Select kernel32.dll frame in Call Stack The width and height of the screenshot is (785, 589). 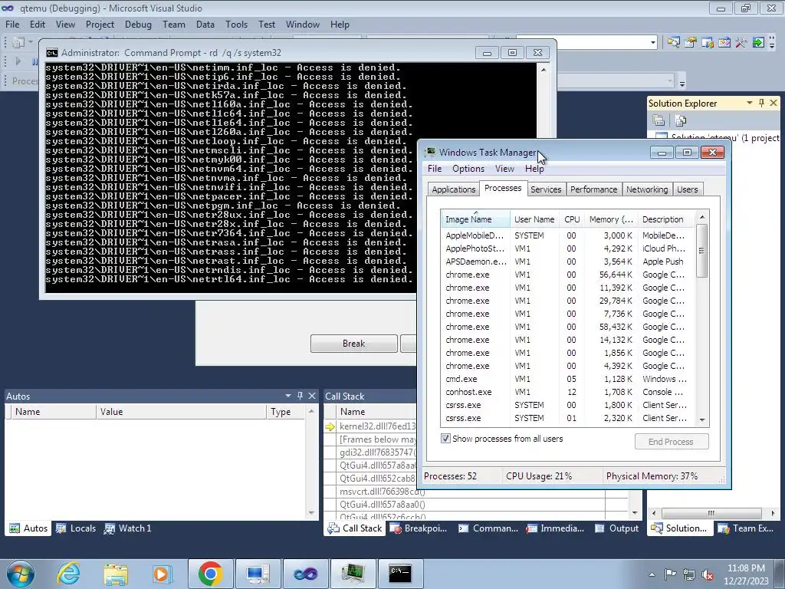pyautogui.click(x=377, y=426)
